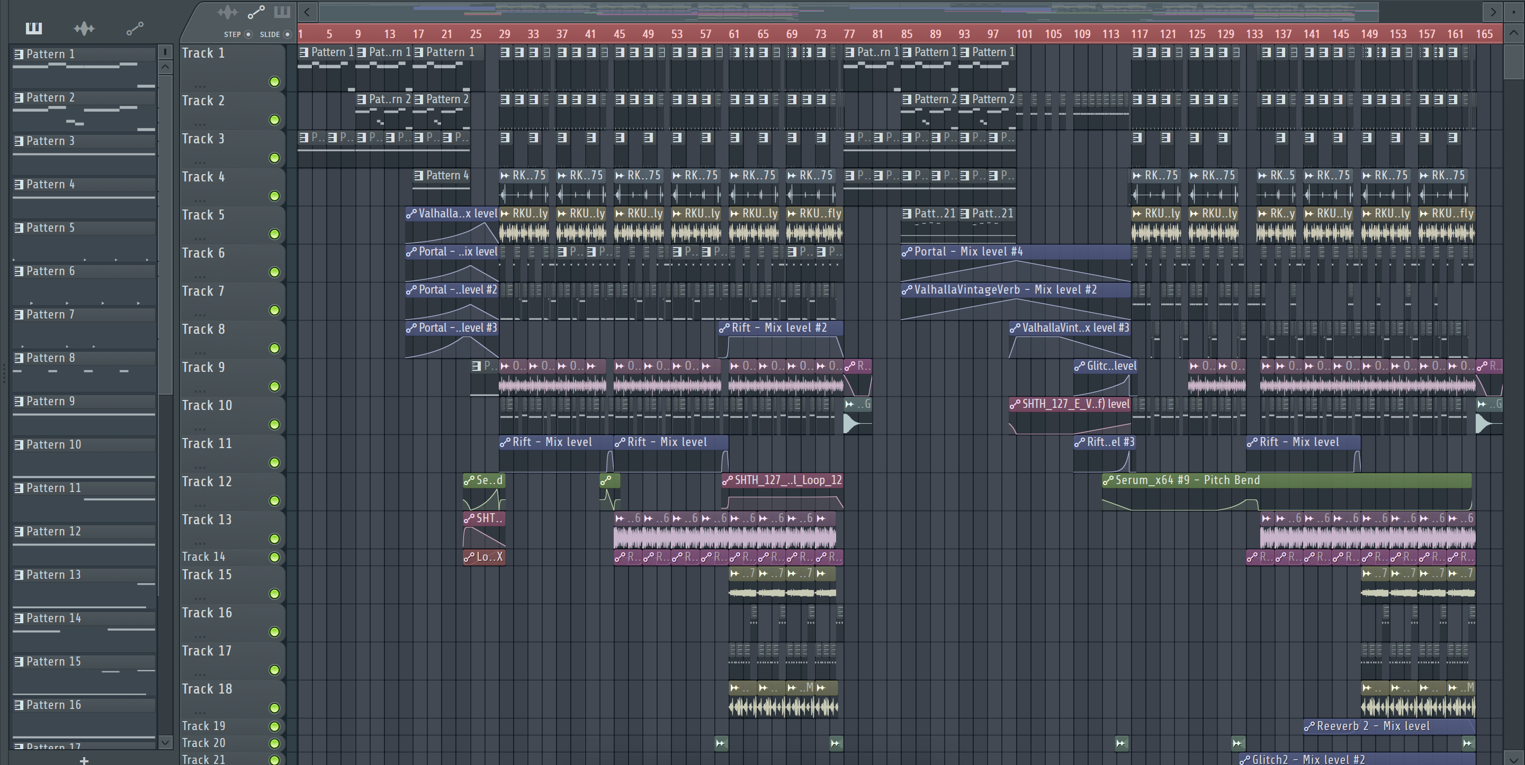Click up arrow of playlist vertical scrollbar
This screenshot has width=1525, height=765.
click(1514, 33)
